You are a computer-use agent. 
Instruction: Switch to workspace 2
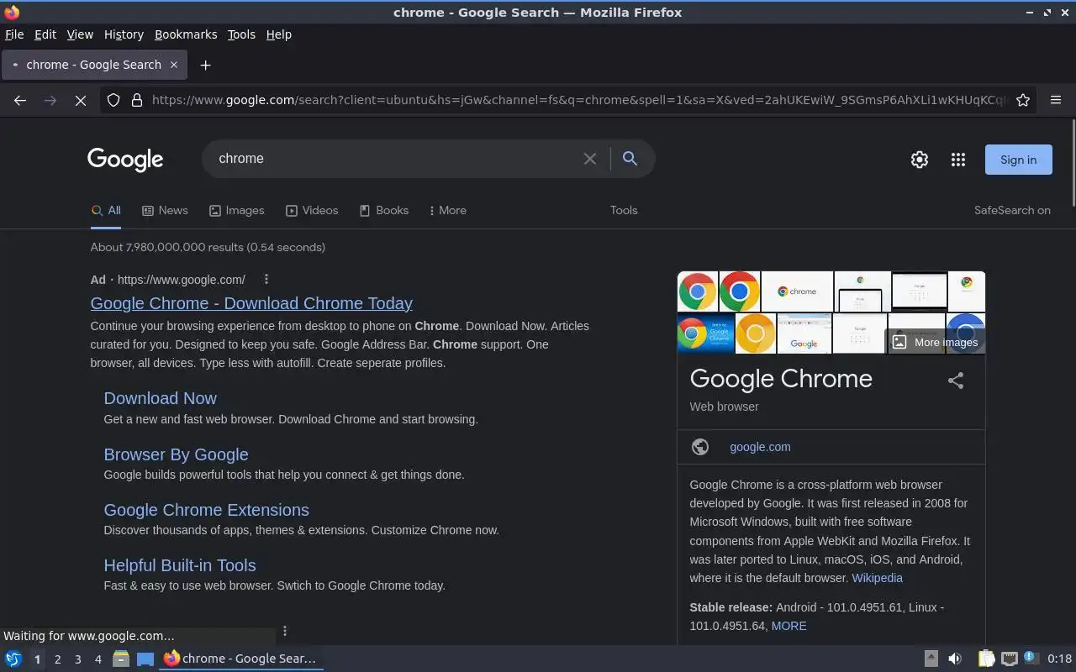[x=57, y=659]
